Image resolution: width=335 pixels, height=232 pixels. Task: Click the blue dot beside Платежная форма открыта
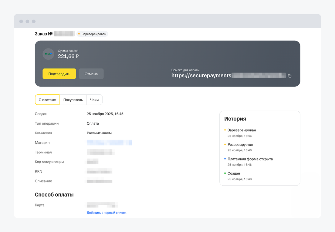point(225,159)
